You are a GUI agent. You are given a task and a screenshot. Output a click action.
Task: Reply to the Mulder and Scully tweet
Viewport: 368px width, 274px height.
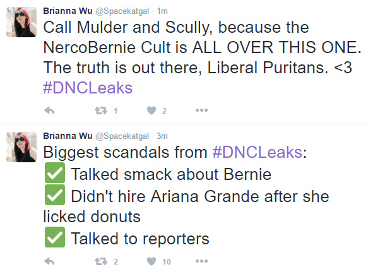coord(49,110)
